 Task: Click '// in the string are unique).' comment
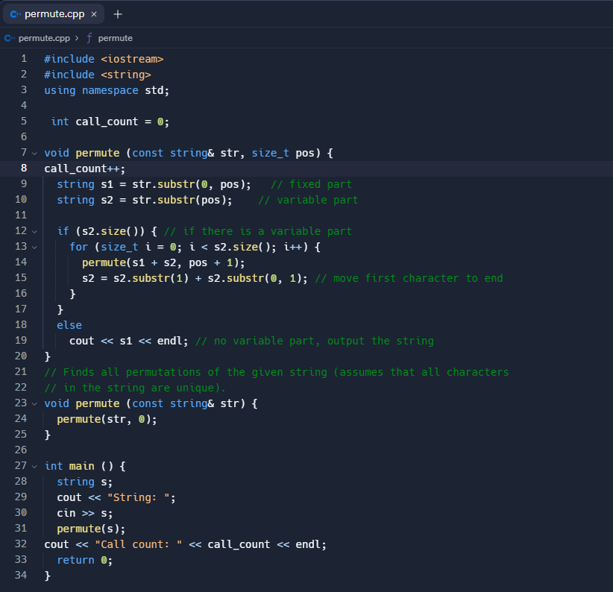pos(135,388)
